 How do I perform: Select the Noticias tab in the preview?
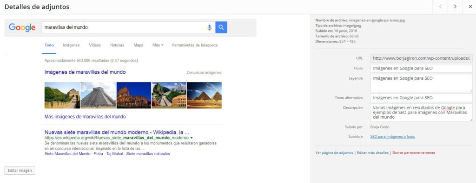coord(117,45)
